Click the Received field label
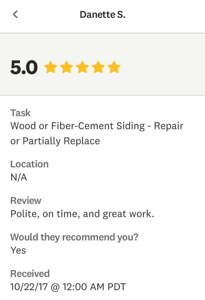This screenshot has width=205, height=300. 30,274
